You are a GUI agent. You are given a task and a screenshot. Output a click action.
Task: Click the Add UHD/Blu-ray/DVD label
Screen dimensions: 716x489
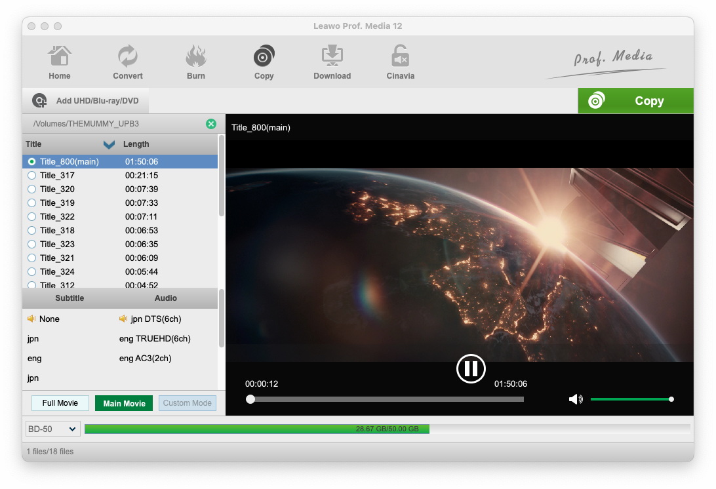point(97,100)
